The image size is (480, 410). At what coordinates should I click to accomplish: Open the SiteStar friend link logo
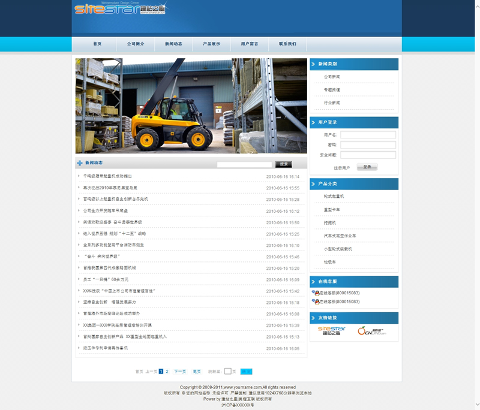331,331
